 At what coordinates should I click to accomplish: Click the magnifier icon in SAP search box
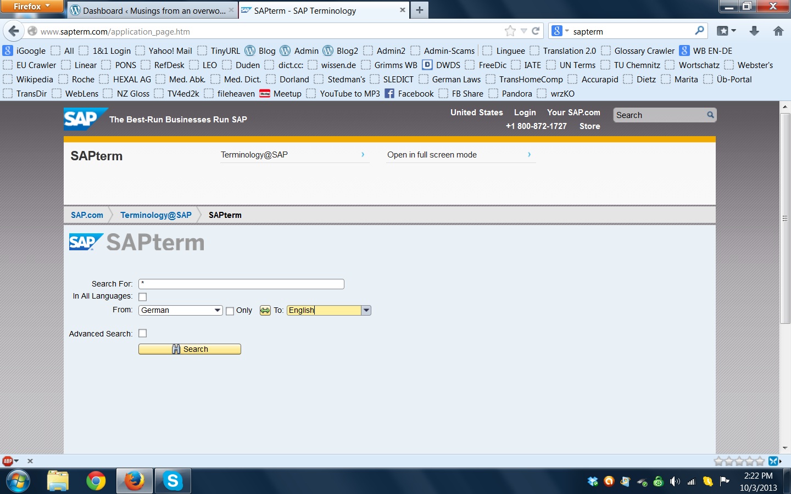pos(710,115)
